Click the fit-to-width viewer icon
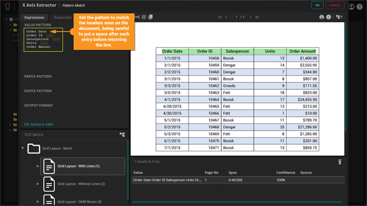The height and width of the screenshot is (206, 367). point(137,17)
